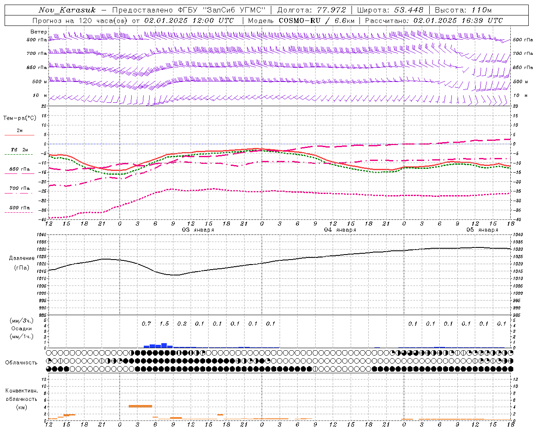Click the Тем-ра(°C) temperature panel label
Image resolution: width=535 pixels, height=428 pixels.
(x=20, y=118)
